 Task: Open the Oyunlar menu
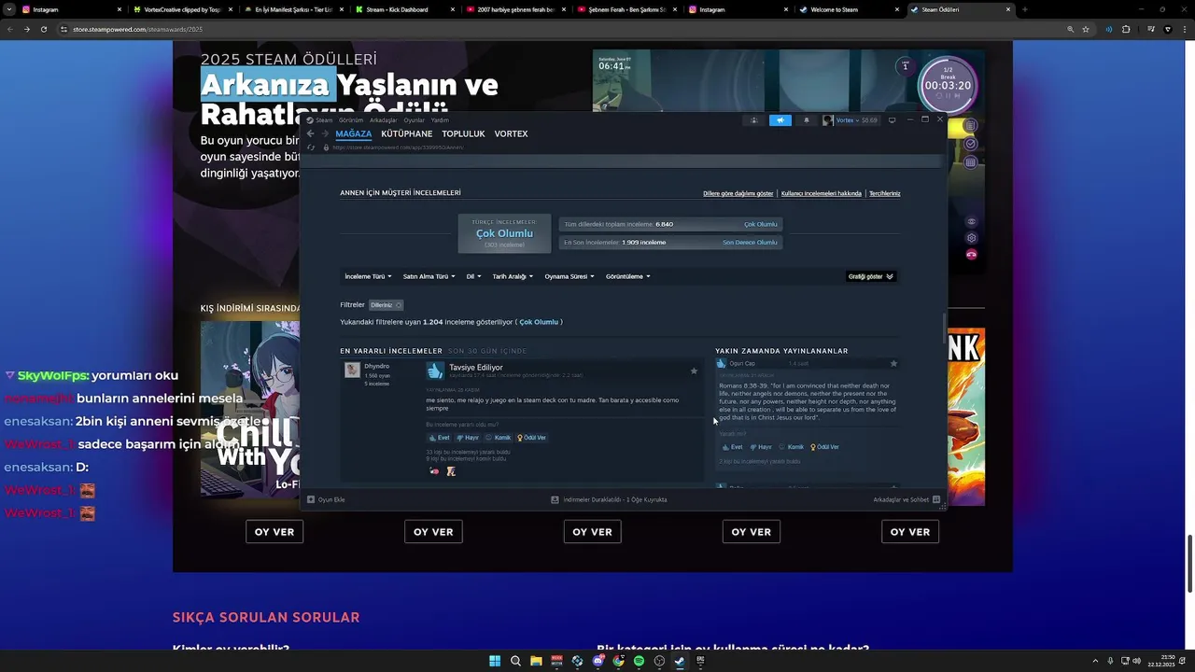pos(414,120)
